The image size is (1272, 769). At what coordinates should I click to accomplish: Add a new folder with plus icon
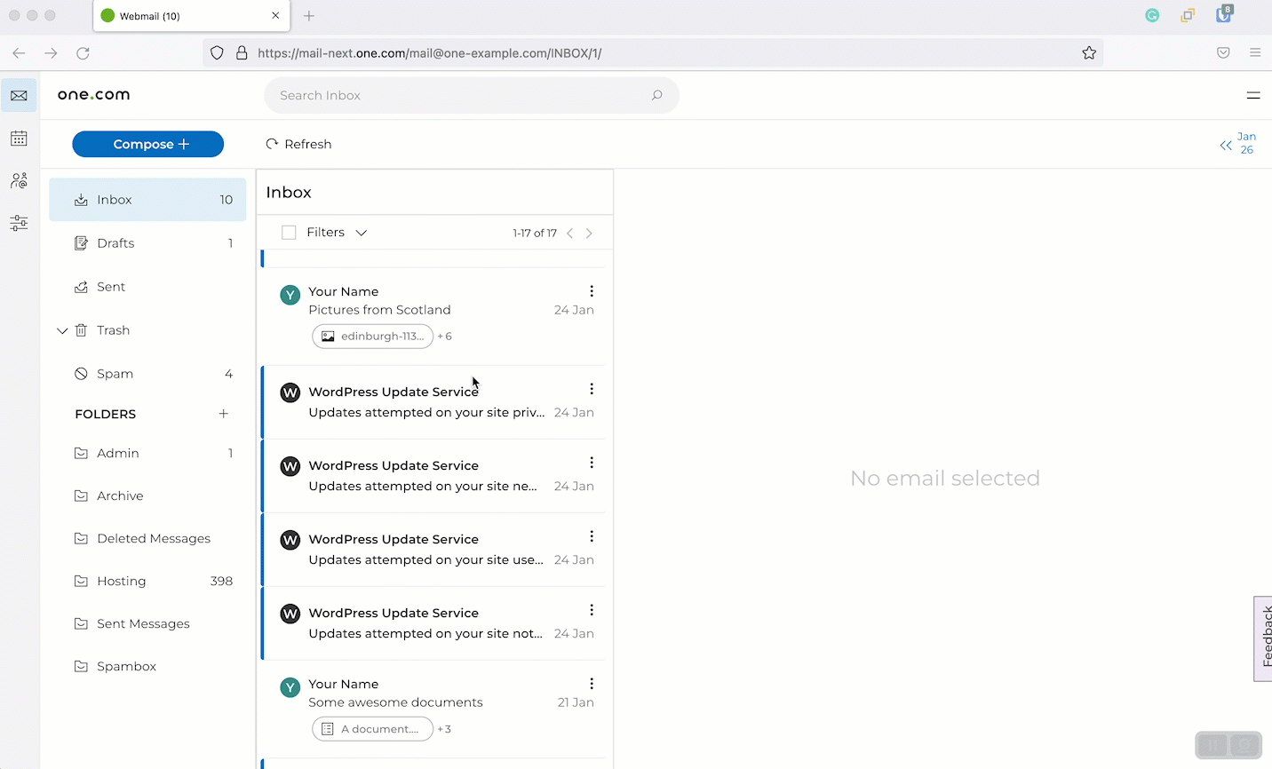point(224,414)
